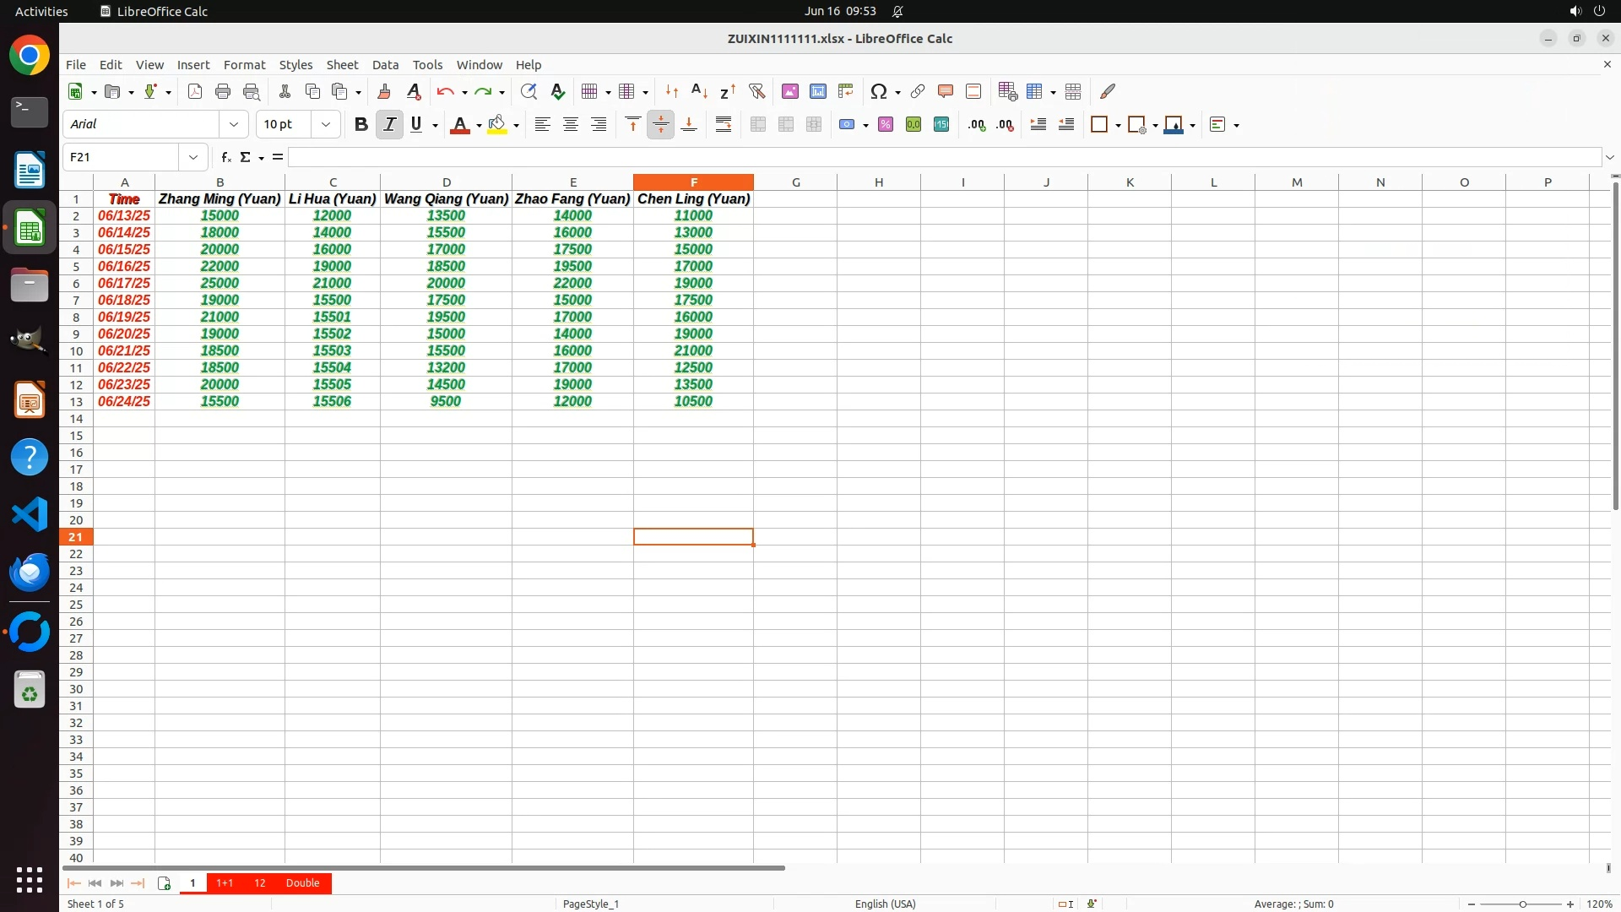Click the Format as Percent icon

pyautogui.click(x=885, y=124)
